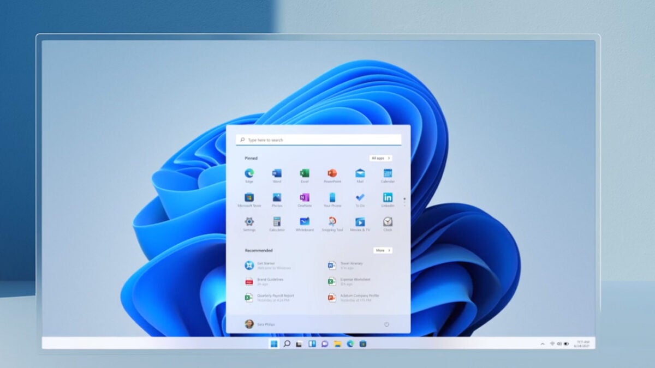Screen dimensions: 655x368
Task: Click the power button in Start menu
Action: coord(386,324)
